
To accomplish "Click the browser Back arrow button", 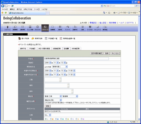I will (x=3, y=6).
